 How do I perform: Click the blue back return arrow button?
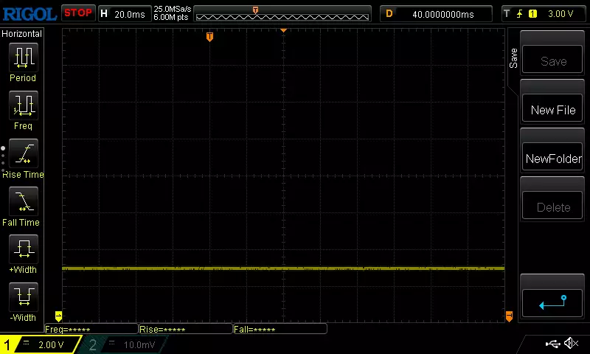[x=552, y=303]
